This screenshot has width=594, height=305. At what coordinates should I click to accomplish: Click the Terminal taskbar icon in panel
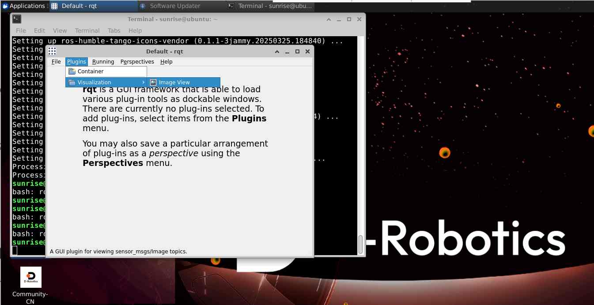point(231,6)
